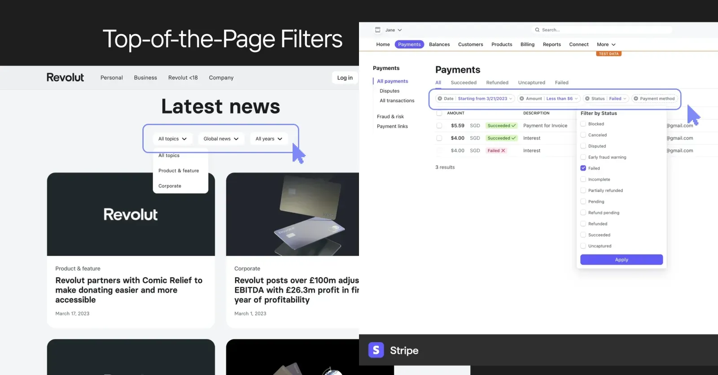The image size is (718, 375).
Task: Click the Stripe 'S' logo icon
Action: click(x=376, y=350)
